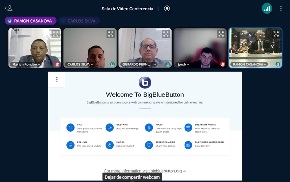
Task: Select RAMON CASANOVA talking indicator pill
Action: coord(31,21)
